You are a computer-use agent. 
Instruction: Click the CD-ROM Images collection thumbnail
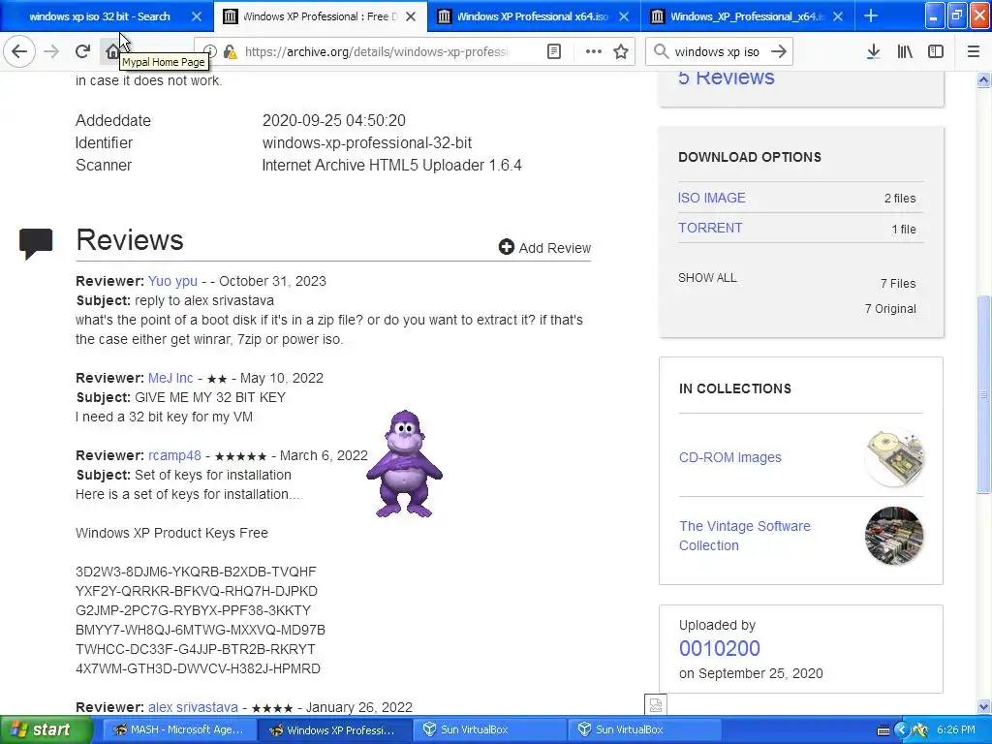tap(894, 457)
